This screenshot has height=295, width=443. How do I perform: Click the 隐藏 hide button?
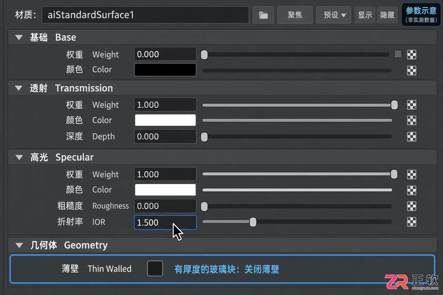click(387, 15)
